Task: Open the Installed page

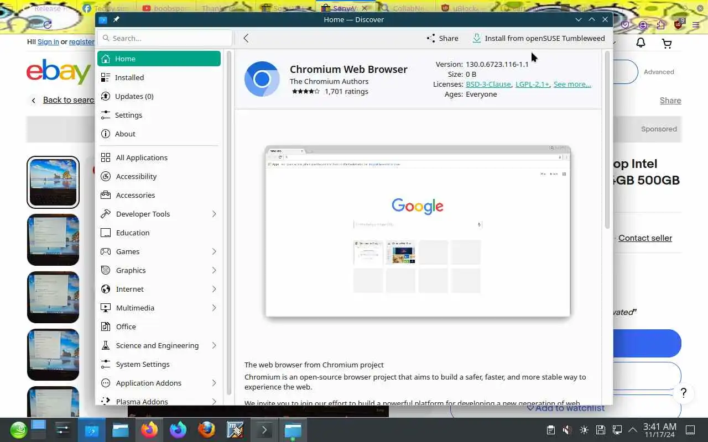Action: pyautogui.click(x=159, y=77)
